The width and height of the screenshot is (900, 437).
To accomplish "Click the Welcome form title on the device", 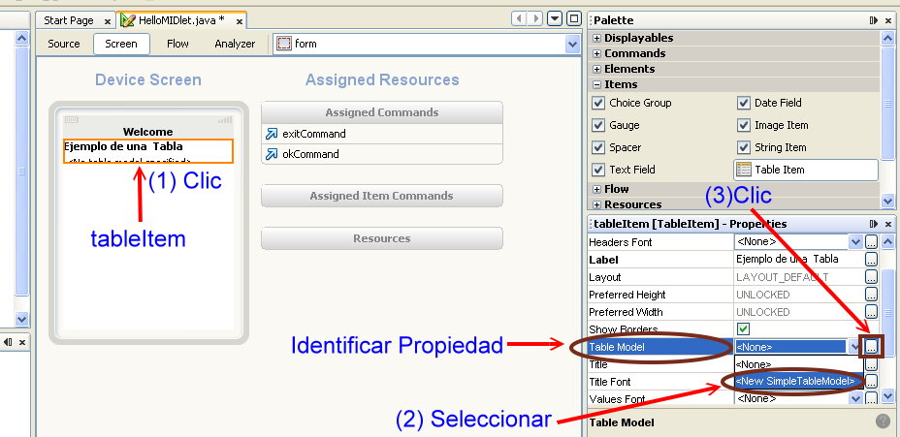I will (x=147, y=132).
